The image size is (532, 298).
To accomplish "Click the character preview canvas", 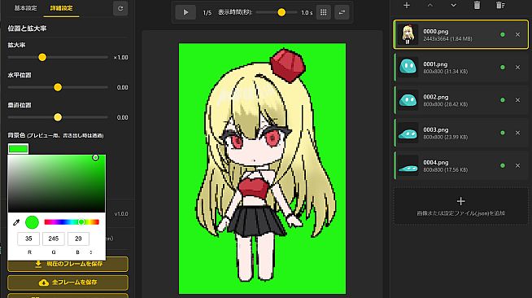I will (262, 169).
